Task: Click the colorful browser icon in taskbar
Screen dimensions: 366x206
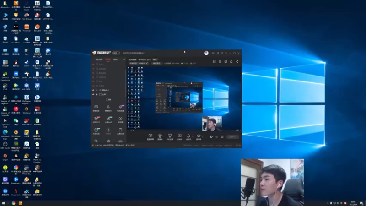Action: [x=14, y=203]
